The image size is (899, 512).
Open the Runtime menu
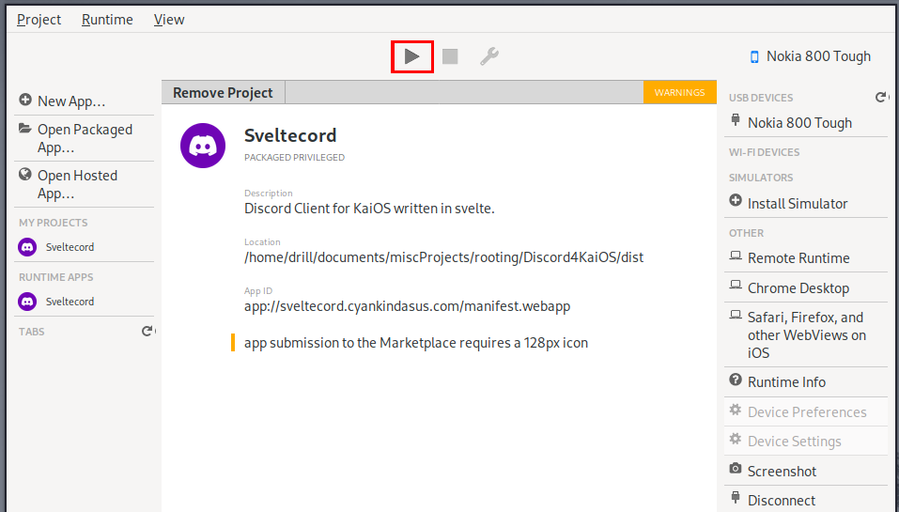tap(107, 20)
